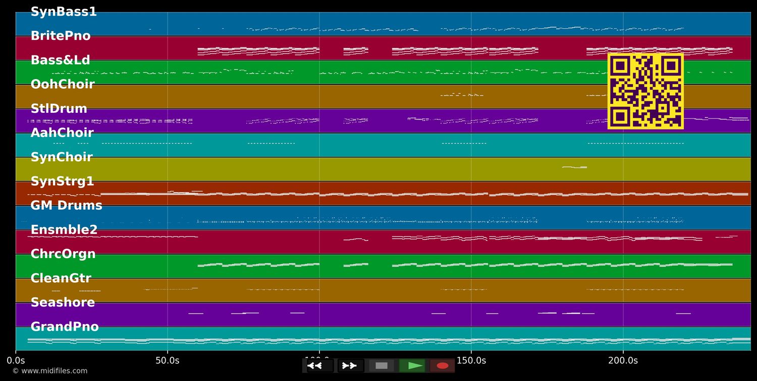Expand the SynChoir track lane
Screen dimensions: 757x381
coord(62,157)
